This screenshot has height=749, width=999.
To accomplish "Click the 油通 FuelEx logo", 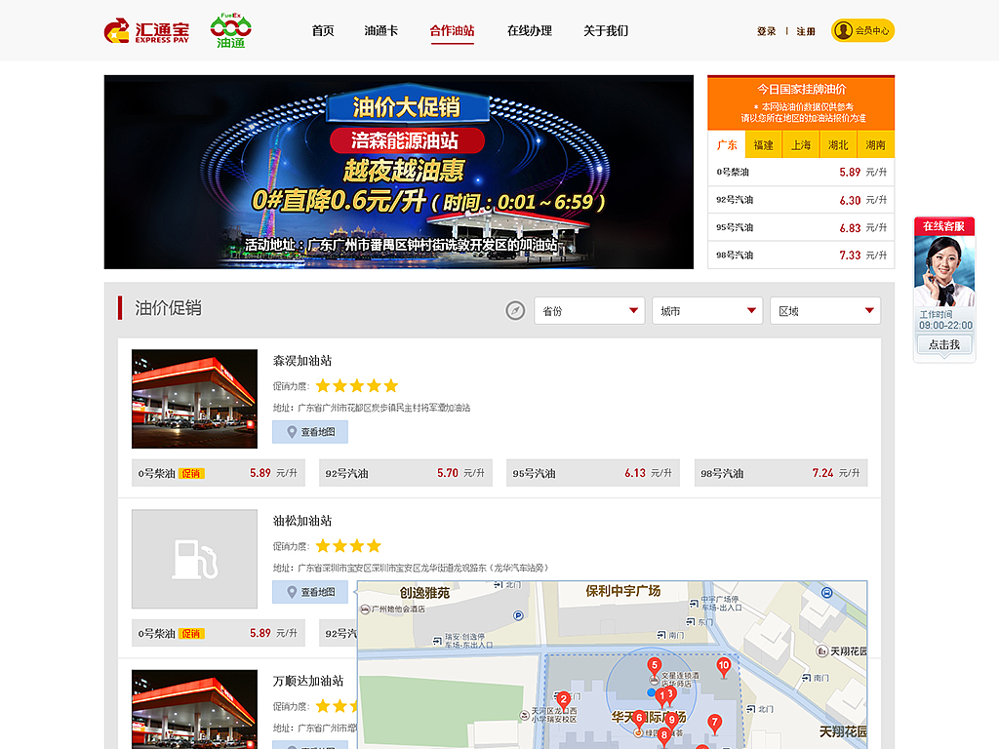I will (x=230, y=30).
